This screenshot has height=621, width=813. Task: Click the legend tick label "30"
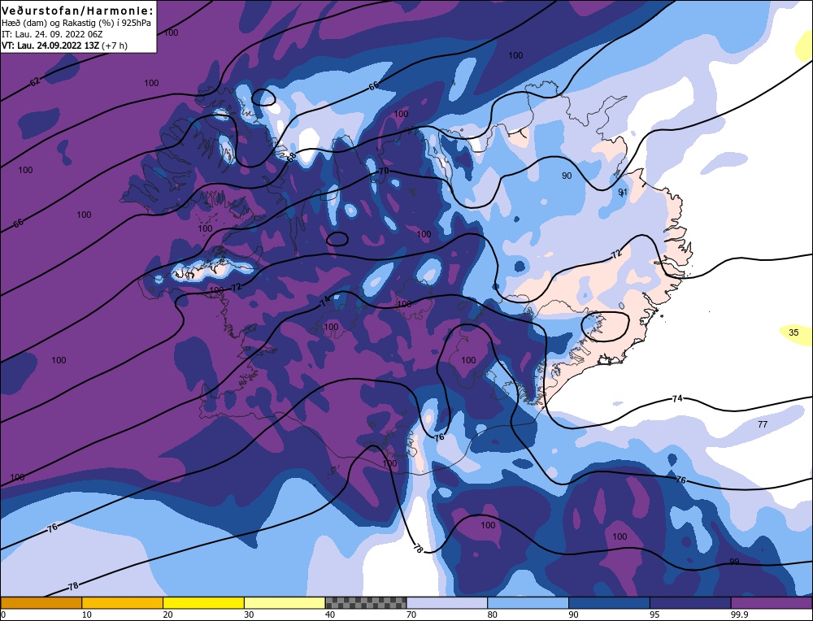[249, 614]
